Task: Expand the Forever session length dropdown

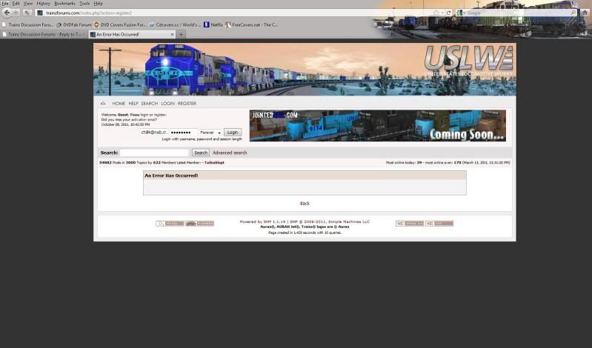Action: pyautogui.click(x=210, y=133)
